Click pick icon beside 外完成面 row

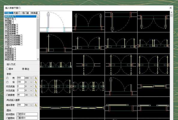(x=35, y=91)
